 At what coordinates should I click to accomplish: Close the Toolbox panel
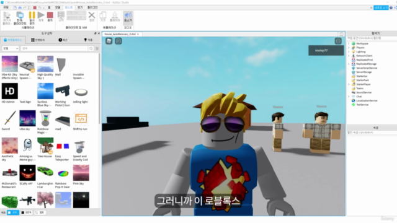point(99,33)
